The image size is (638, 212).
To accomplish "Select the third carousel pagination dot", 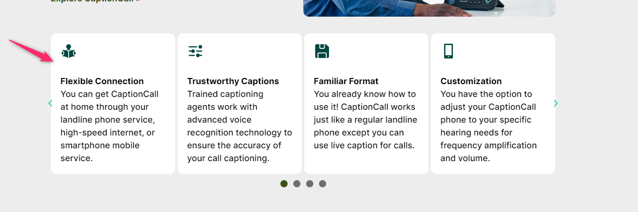I will click(309, 183).
